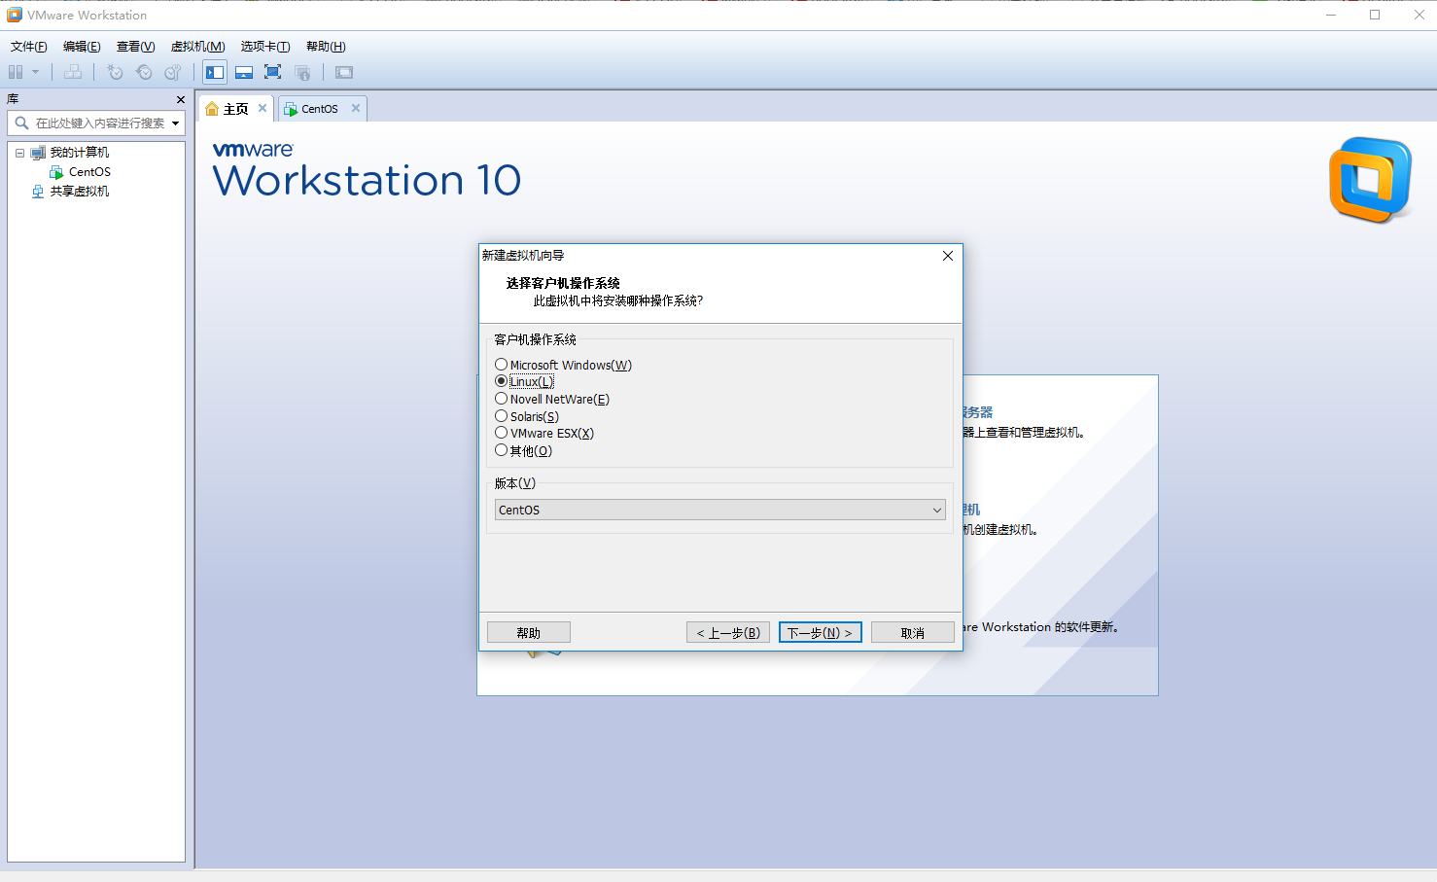The image size is (1437, 882).
Task: Click the take snapshot toolbar icon
Action: (115, 72)
